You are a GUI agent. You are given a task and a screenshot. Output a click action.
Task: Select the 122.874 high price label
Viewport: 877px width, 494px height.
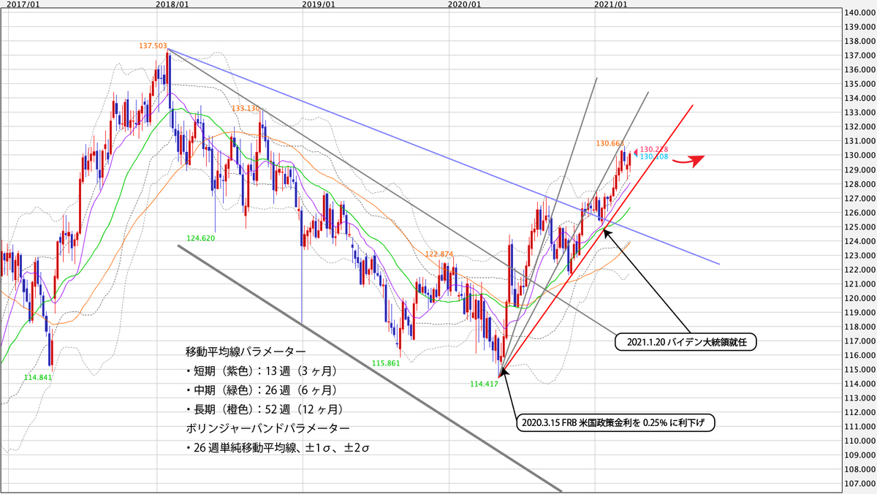point(439,254)
